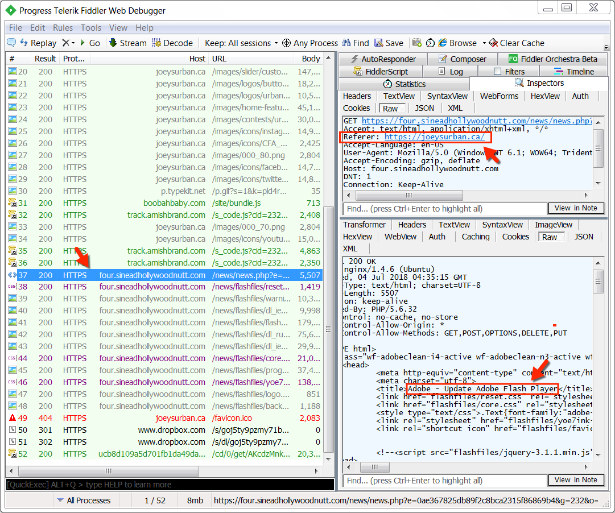Image resolution: width=615 pixels, height=513 pixels.
Task: Open the dropdown arrow next to Browse
Action: coord(484,43)
